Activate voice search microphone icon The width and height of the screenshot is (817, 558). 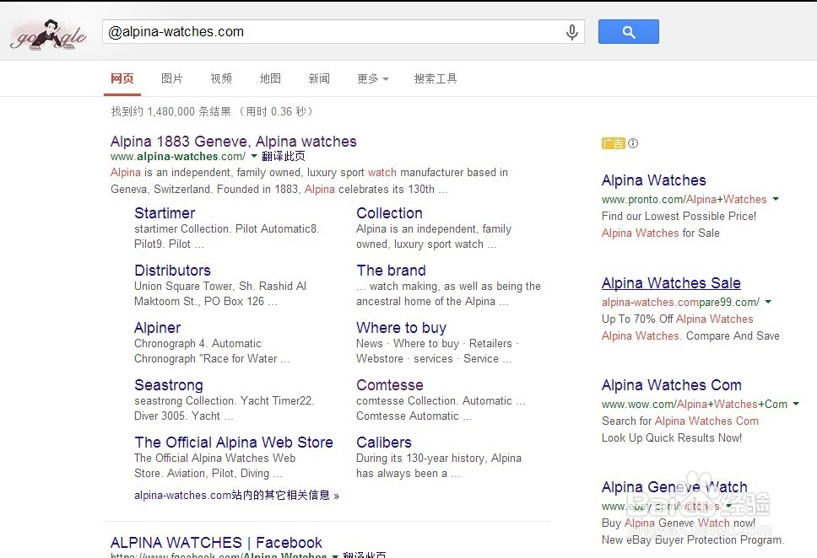coord(571,32)
